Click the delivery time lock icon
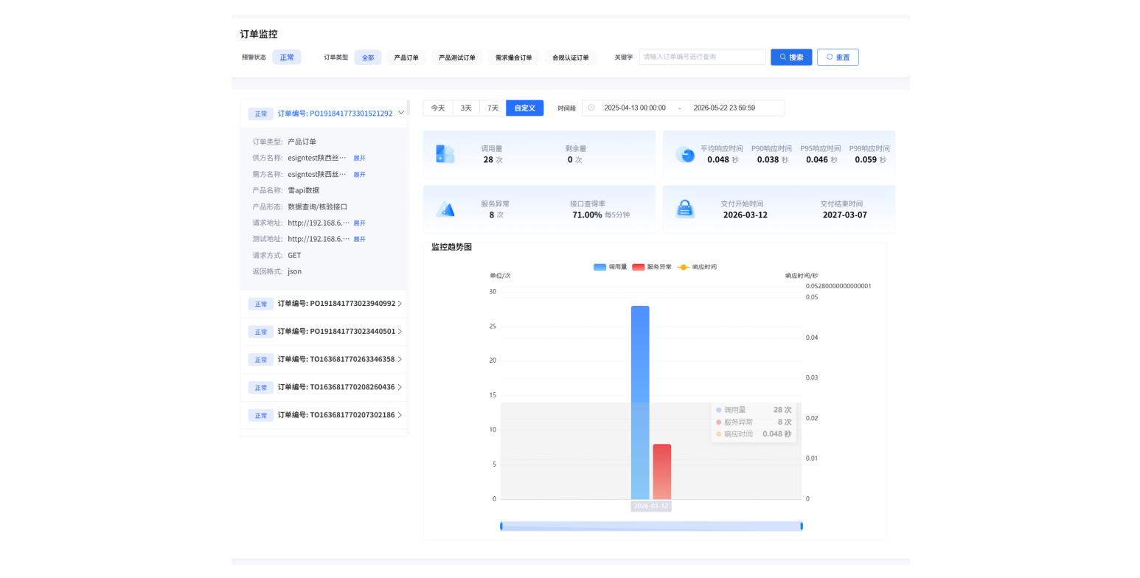Image resolution: width=1140 pixels, height=578 pixels. coord(685,209)
